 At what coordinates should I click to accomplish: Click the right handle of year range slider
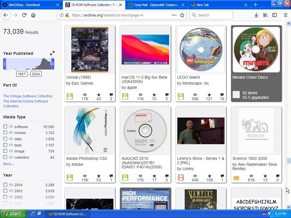tap(53, 64)
